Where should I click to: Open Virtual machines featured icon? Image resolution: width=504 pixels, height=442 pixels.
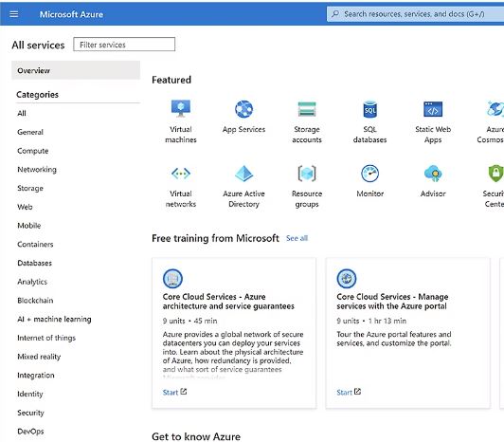point(181,109)
